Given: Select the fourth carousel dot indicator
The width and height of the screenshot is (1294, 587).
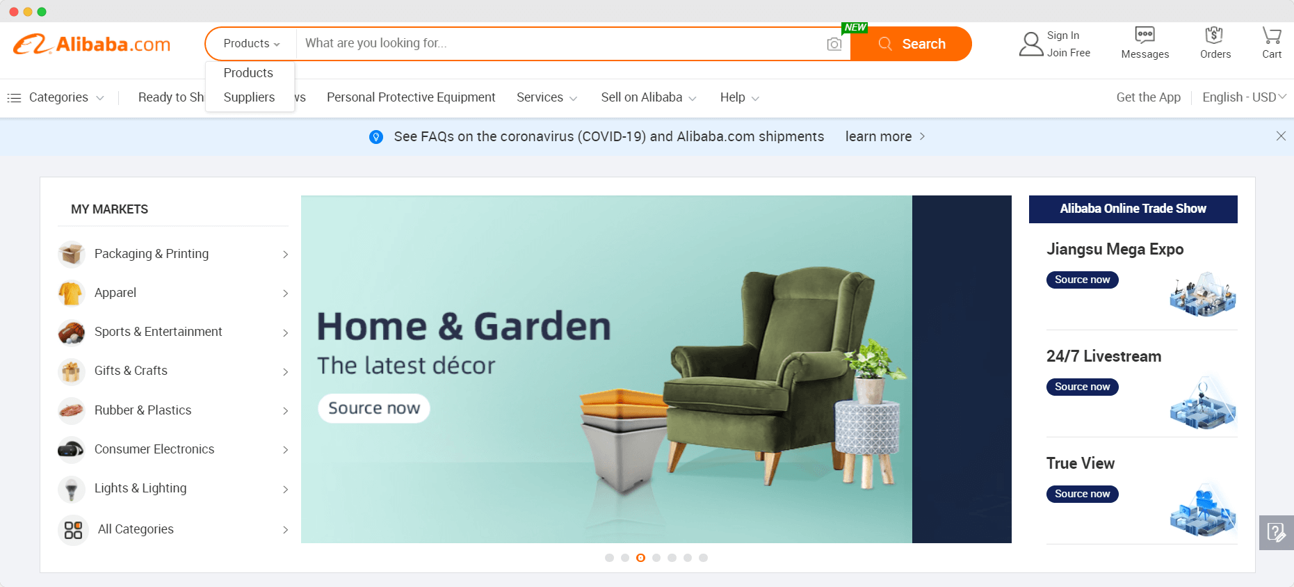Looking at the screenshot, I should pos(656,558).
